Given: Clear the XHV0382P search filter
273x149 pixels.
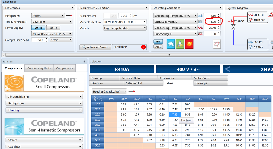Looking at the screenshot, I should 143,47.
